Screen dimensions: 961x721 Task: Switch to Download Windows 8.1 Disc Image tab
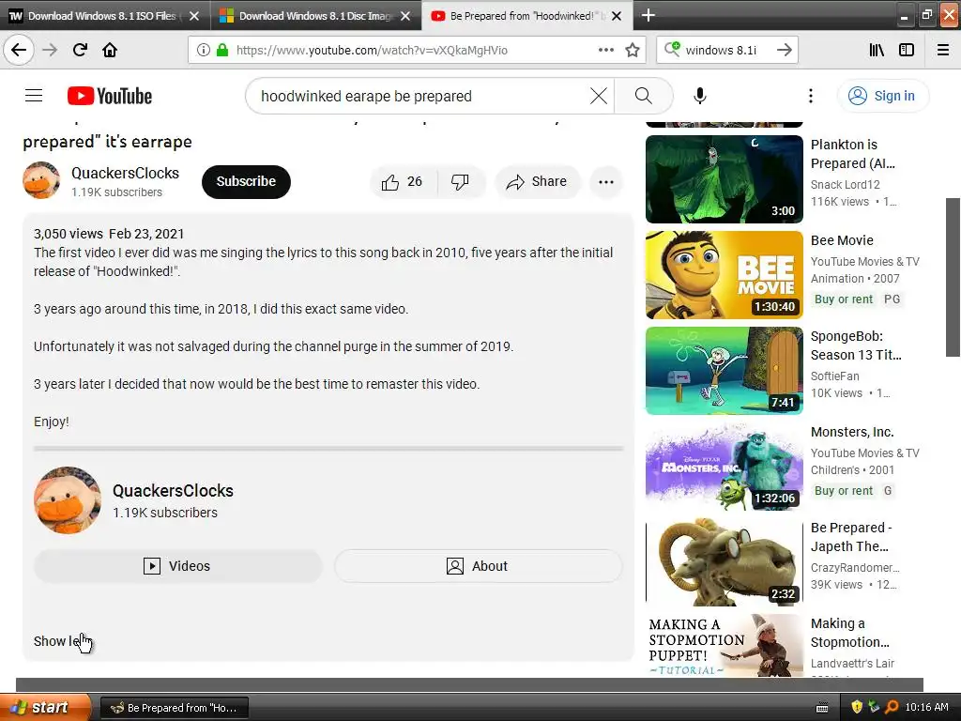[x=315, y=16]
